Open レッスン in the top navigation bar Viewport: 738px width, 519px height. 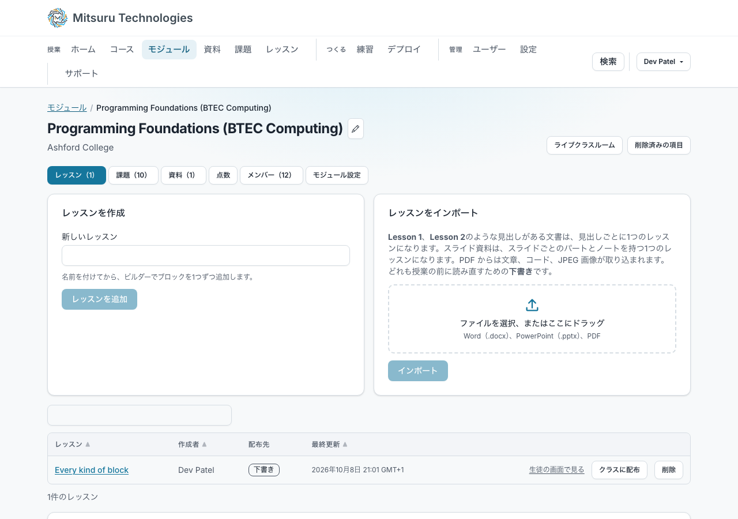point(282,50)
